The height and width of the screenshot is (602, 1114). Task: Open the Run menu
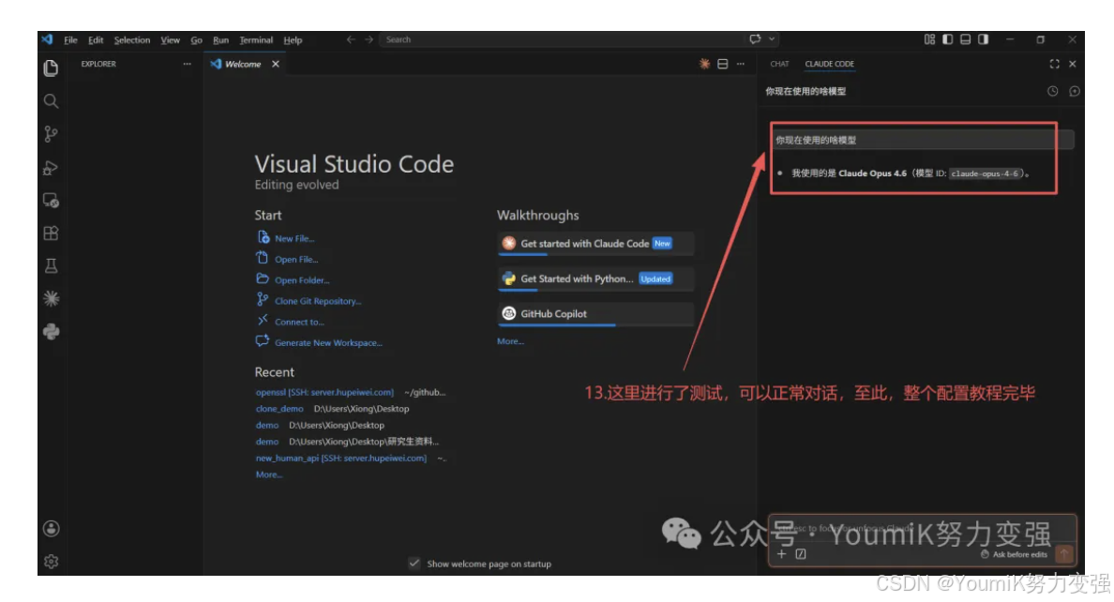click(221, 39)
